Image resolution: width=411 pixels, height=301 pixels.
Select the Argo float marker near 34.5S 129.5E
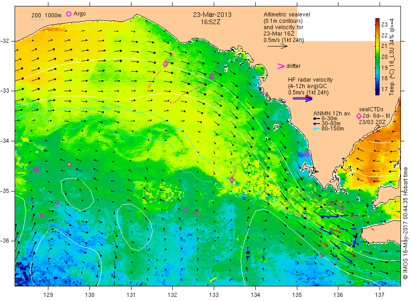pyautogui.click(x=69, y=164)
